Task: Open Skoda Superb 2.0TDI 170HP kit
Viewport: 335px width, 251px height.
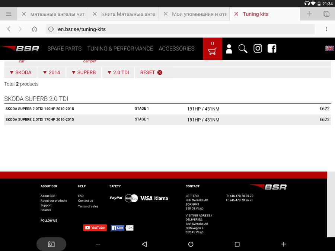Action: 40,119
